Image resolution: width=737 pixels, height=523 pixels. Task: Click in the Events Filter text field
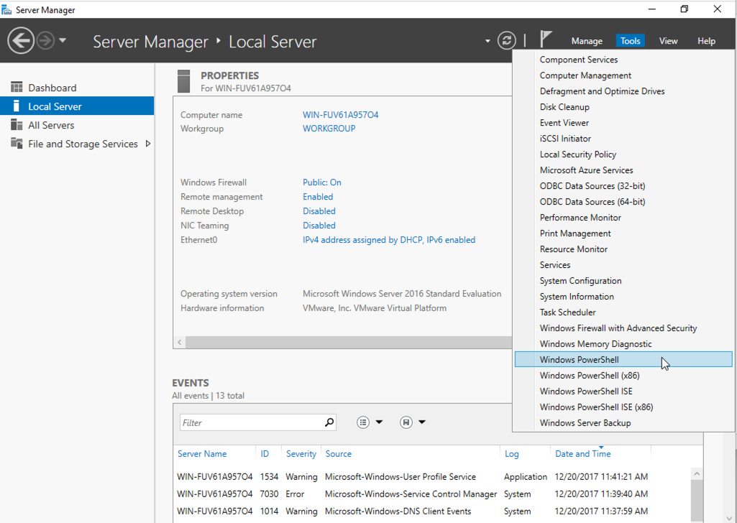point(250,422)
